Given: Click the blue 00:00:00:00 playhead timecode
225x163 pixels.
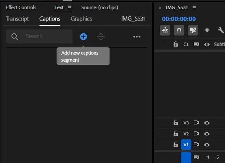Looking at the screenshot, I should point(179,19).
